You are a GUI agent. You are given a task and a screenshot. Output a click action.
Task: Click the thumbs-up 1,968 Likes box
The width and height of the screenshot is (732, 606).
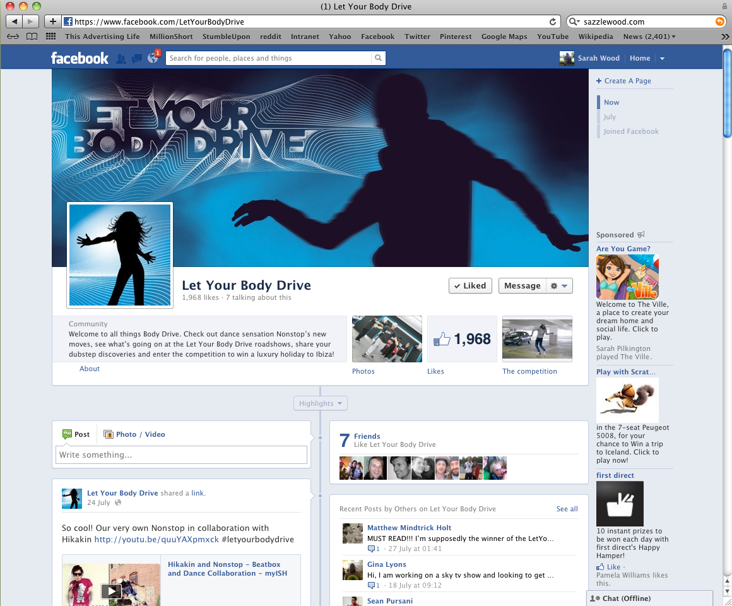point(462,339)
